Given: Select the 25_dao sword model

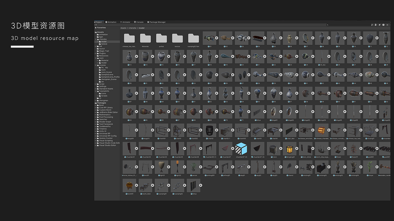Looking at the screenshot, I should (321, 57).
